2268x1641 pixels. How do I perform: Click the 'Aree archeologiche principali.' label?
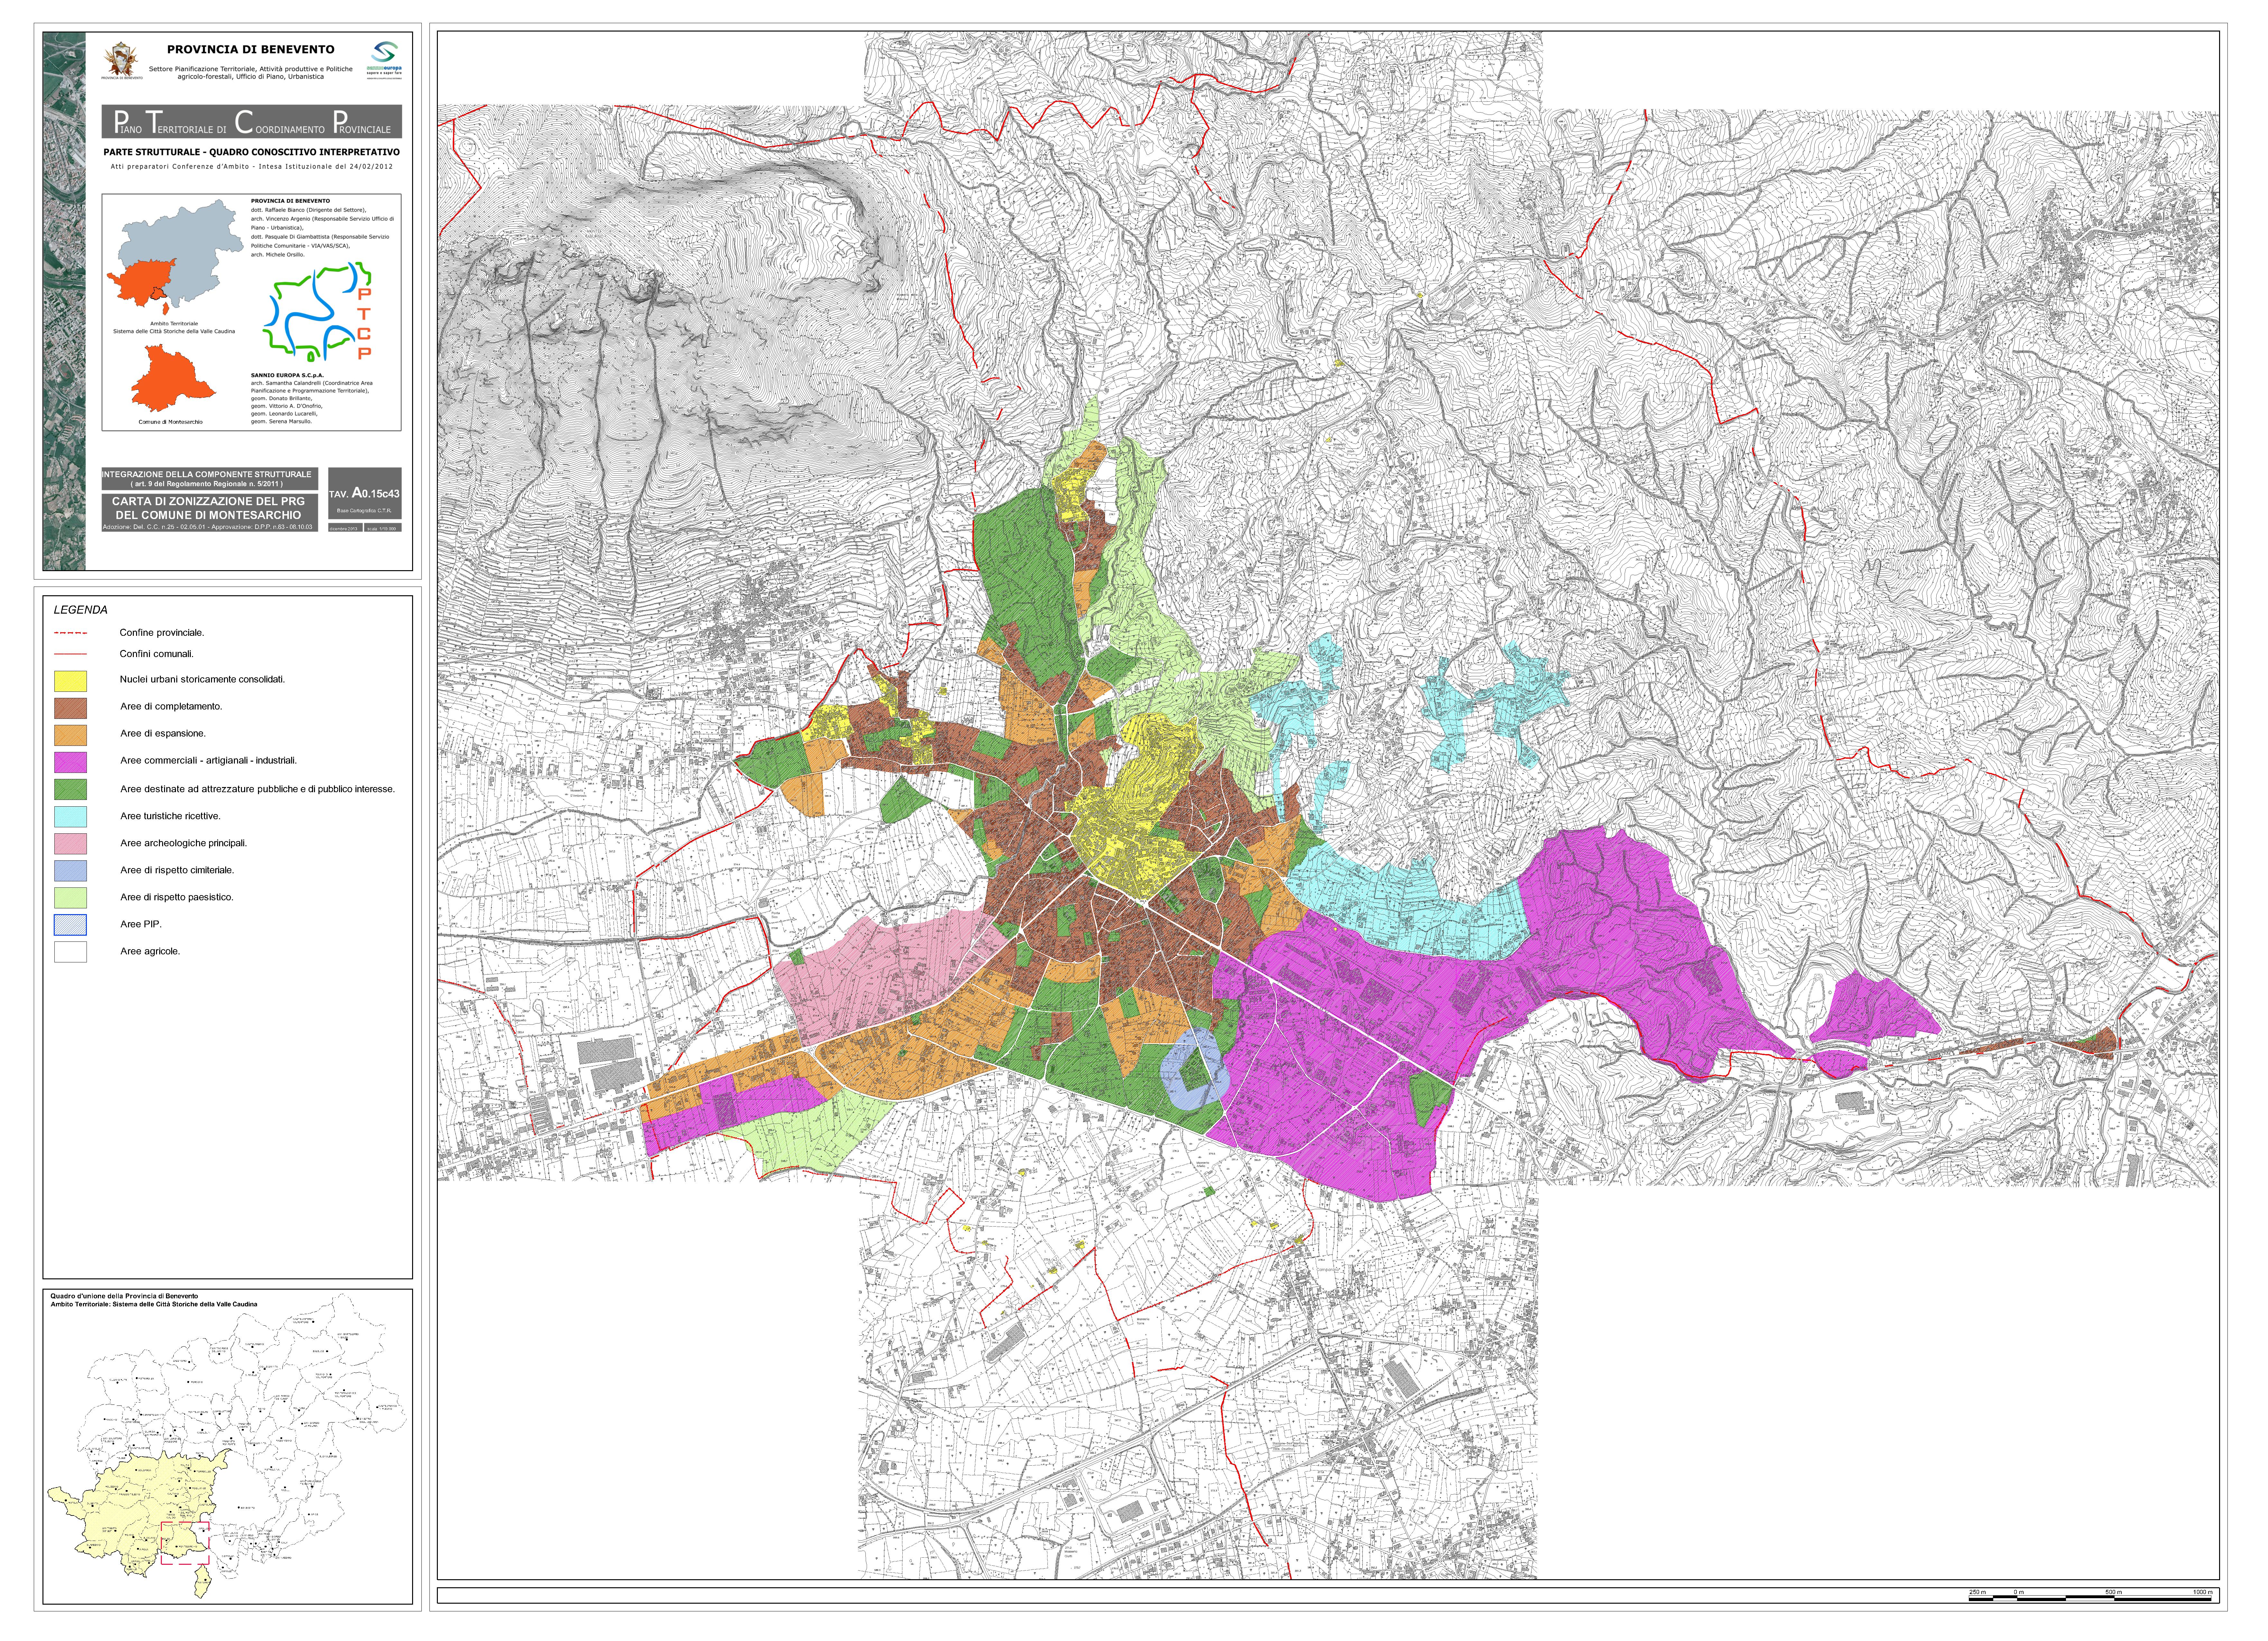tap(184, 844)
